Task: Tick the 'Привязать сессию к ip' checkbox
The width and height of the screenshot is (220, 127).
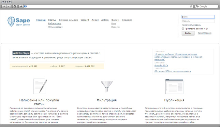Action: point(183,29)
